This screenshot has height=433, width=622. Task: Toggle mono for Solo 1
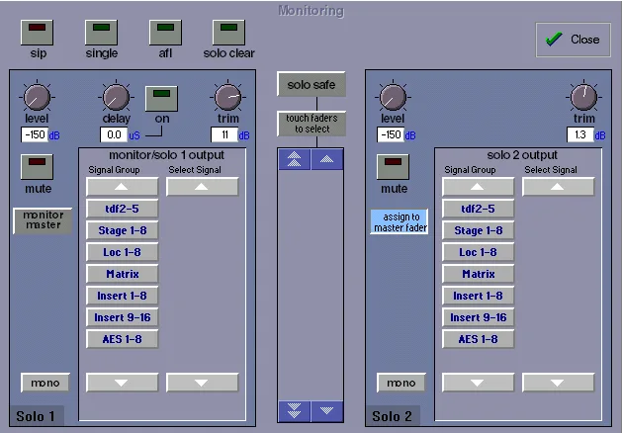[x=45, y=383]
